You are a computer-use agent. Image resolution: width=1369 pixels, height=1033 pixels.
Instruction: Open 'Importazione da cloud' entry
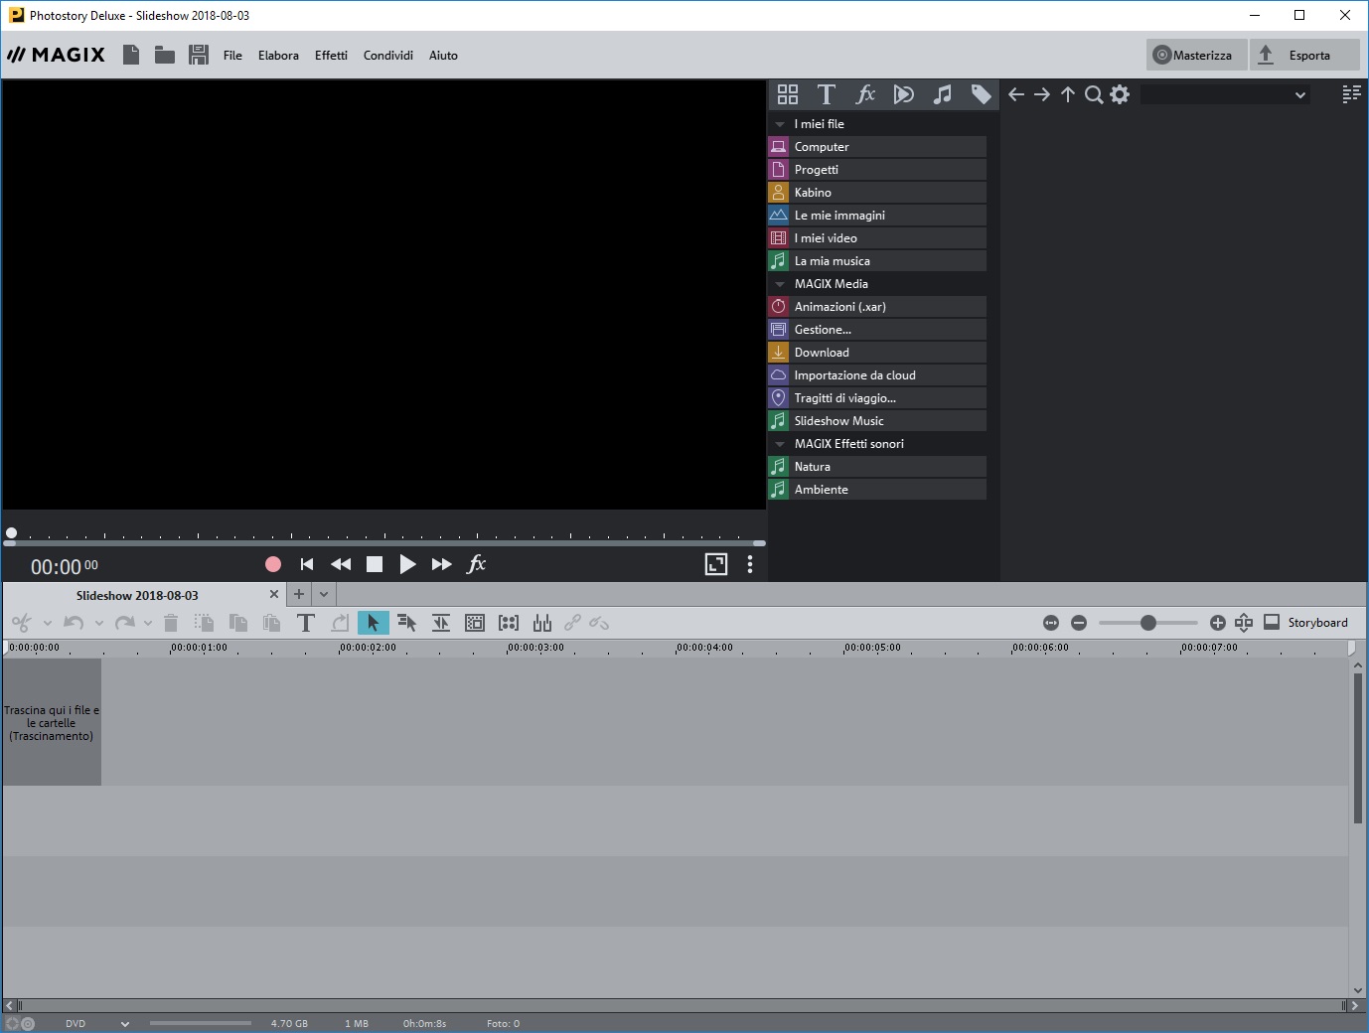tap(877, 375)
